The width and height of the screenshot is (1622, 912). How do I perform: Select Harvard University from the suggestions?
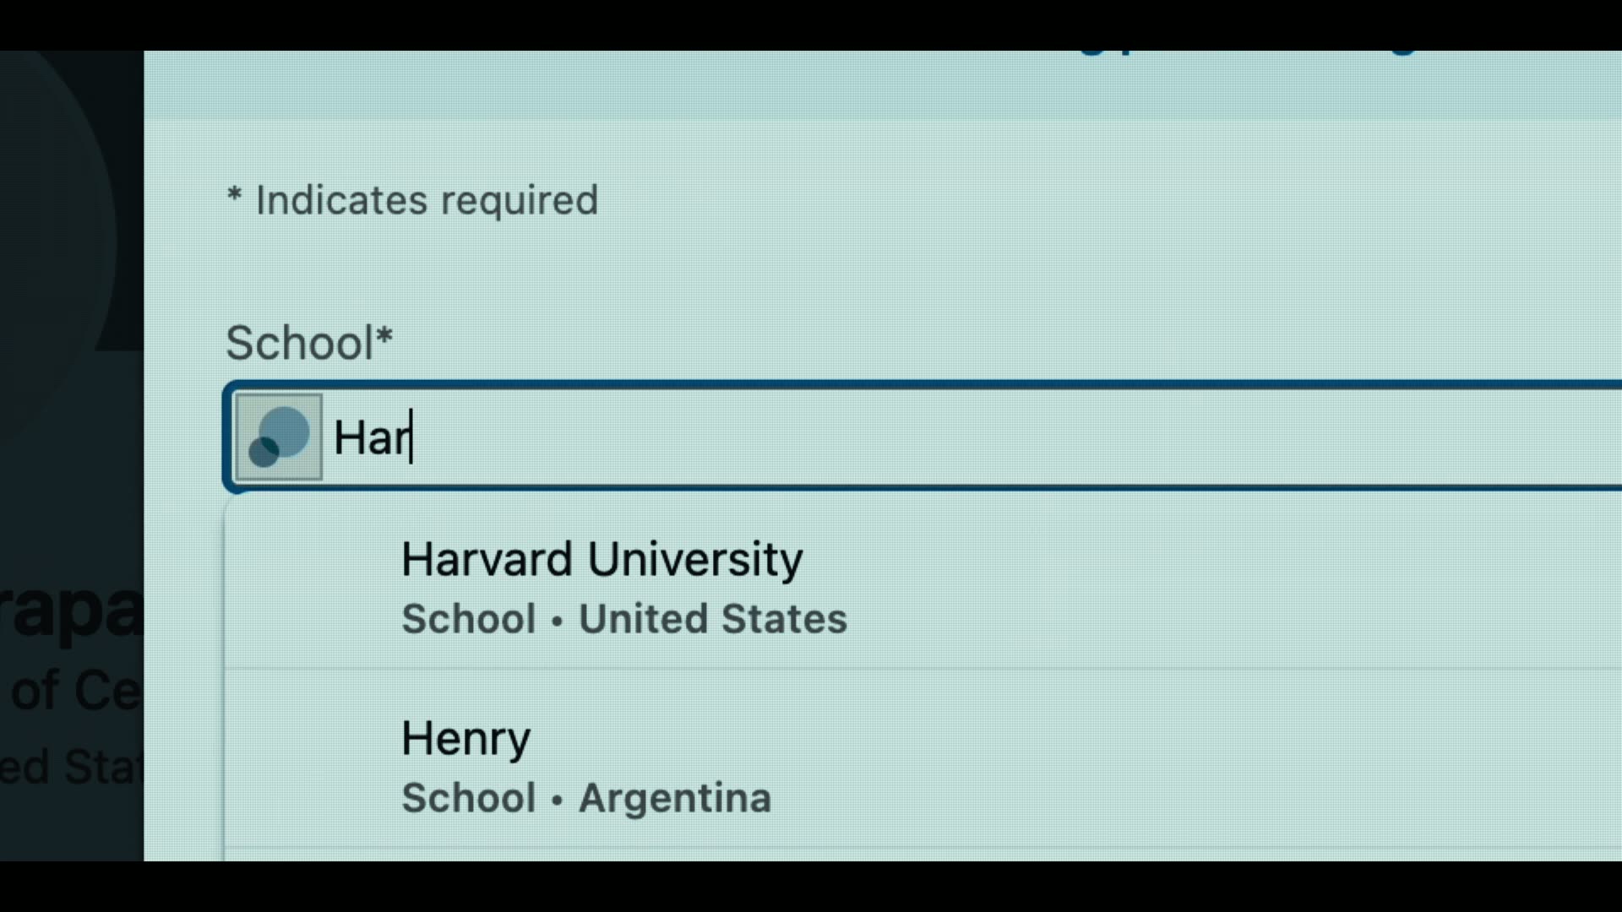pyautogui.click(x=601, y=559)
